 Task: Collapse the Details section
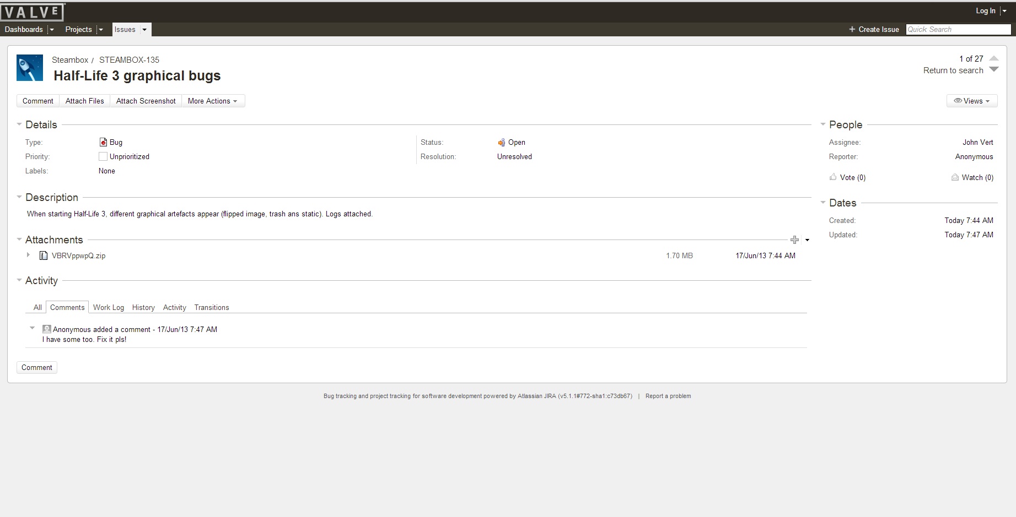(x=20, y=124)
